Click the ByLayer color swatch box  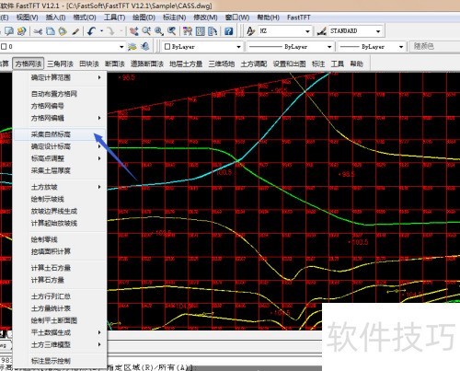(167, 47)
